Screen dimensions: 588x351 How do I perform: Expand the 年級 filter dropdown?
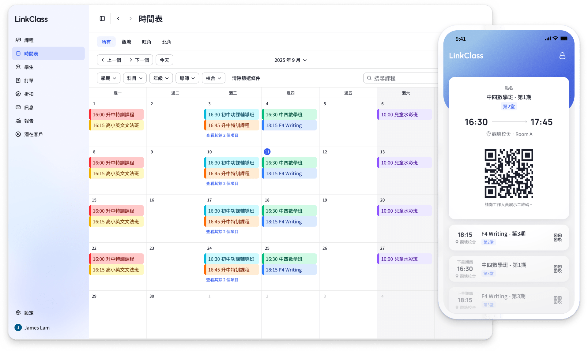(x=161, y=78)
